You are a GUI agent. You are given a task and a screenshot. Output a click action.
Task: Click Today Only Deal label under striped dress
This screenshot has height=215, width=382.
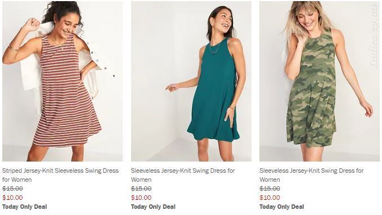pos(25,207)
